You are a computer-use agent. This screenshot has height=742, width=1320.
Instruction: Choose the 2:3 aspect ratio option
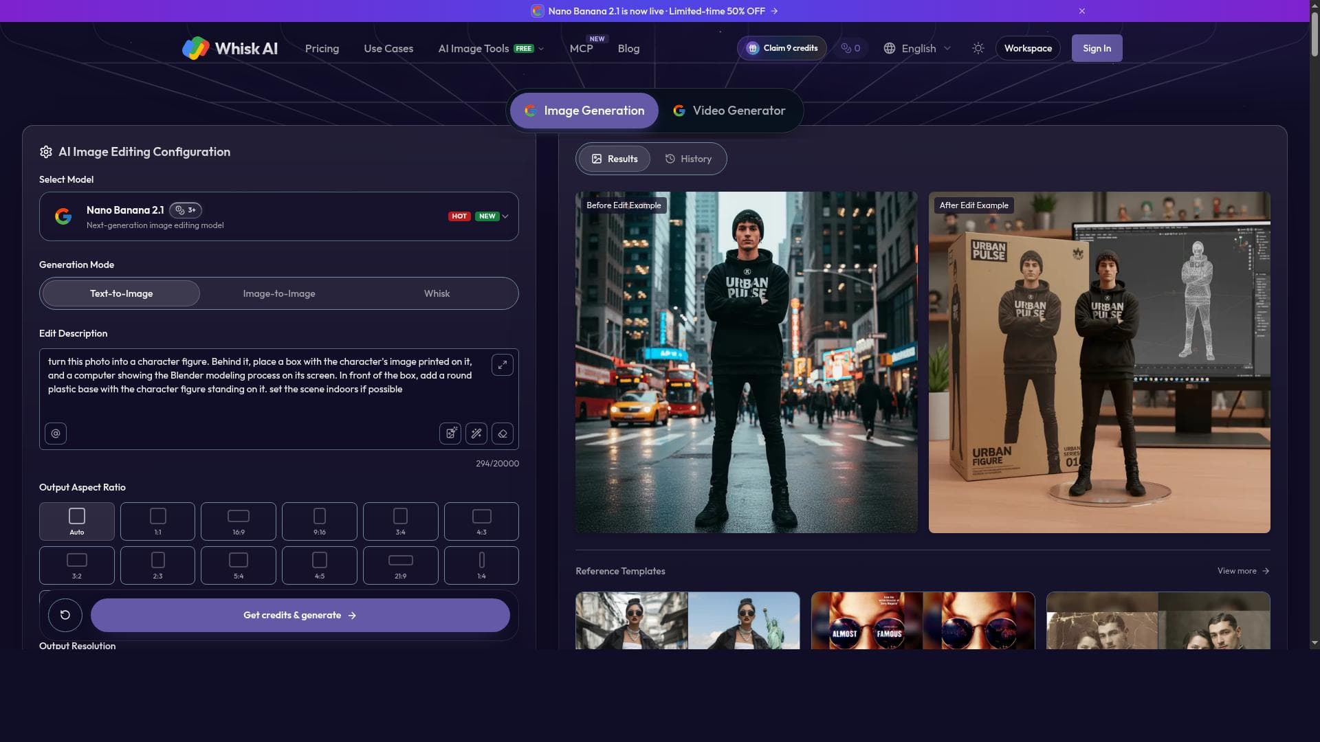[157, 565]
